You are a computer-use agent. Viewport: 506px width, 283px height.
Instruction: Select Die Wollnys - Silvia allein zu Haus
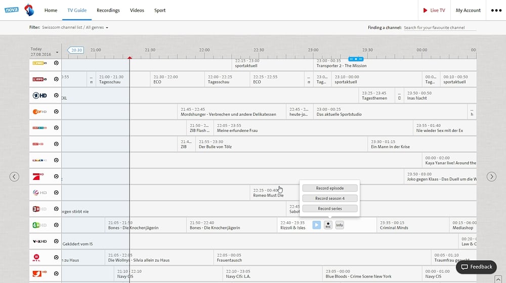(159, 258)
